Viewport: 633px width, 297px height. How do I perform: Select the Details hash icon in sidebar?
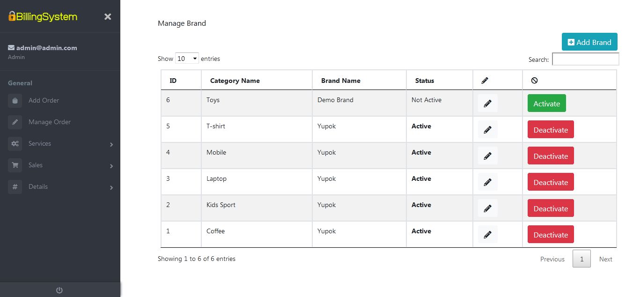pos(14,186)
